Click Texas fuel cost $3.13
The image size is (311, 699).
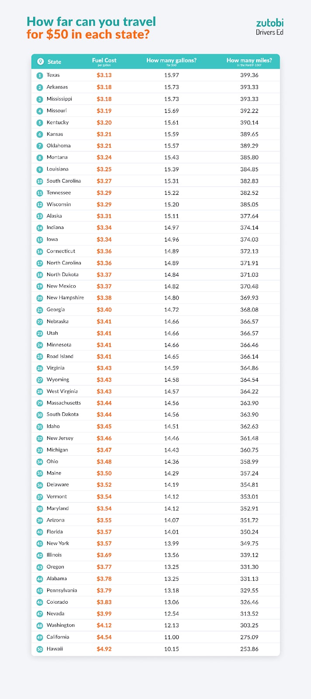click(104, 75)
